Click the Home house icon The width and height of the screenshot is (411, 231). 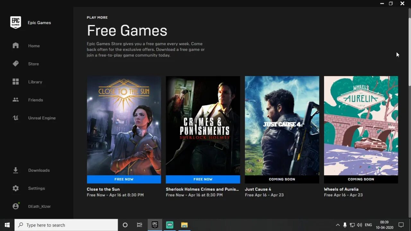(15, 46)
